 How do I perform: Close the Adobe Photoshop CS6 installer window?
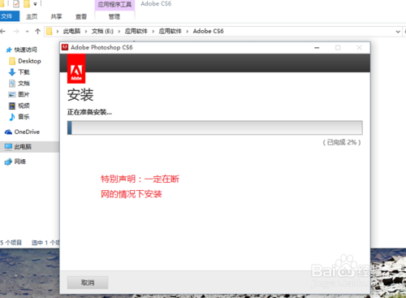coord(359,48)
